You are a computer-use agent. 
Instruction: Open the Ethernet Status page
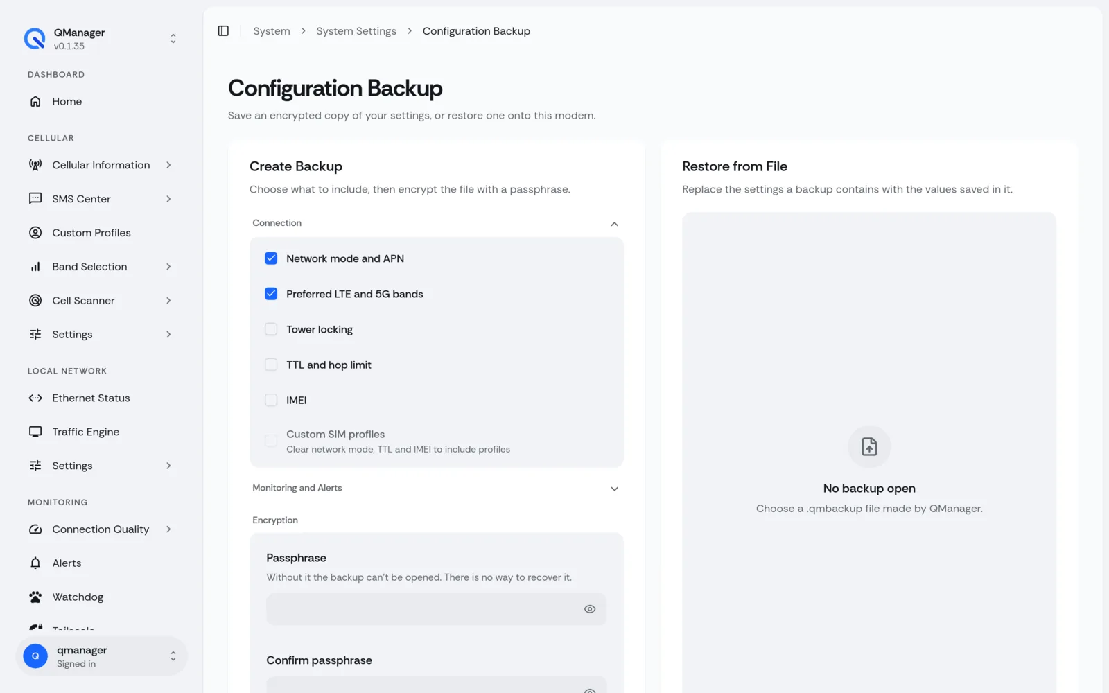tap(102, 398)
